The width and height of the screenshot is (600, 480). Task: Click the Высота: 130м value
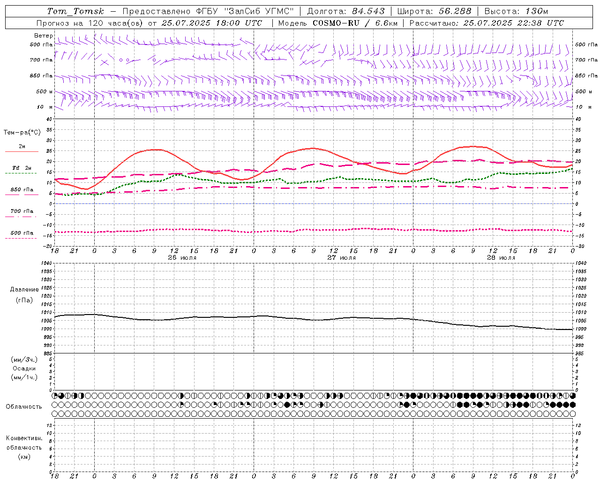point(516,11)
